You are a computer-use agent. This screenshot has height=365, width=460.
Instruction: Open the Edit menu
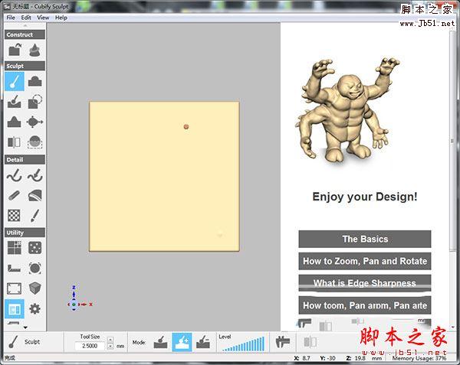click(x=26, y=18)
